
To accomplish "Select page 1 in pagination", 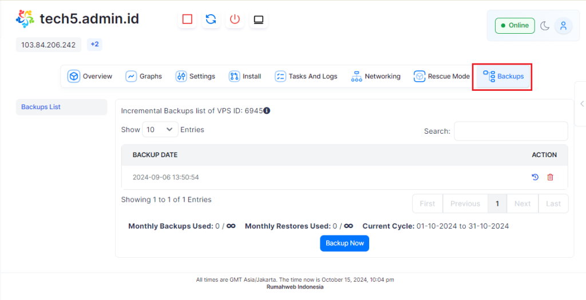I will click(x=497, y=204).
